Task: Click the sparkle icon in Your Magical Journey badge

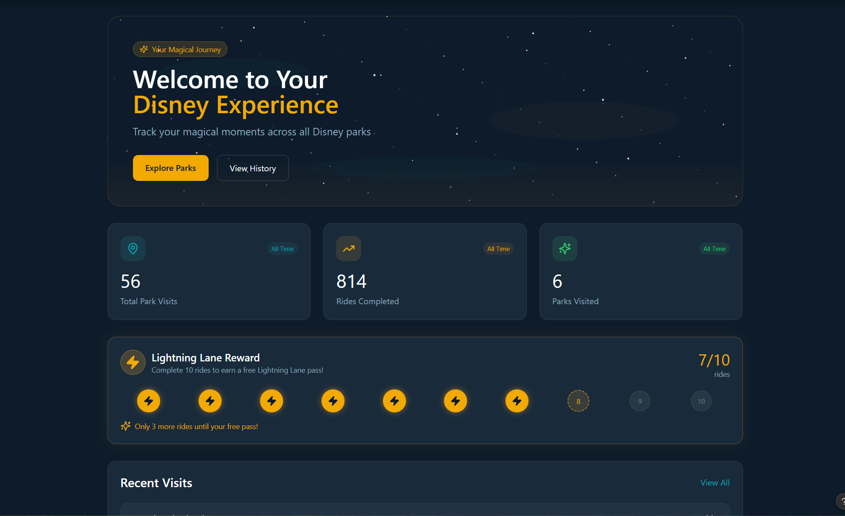Action: tap(144, 49)
